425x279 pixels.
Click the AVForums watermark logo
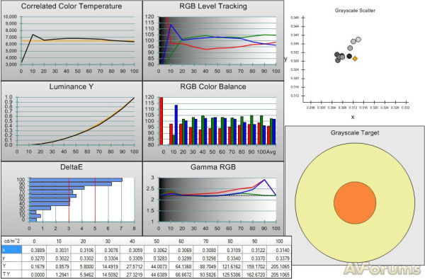tap(382, 269)
